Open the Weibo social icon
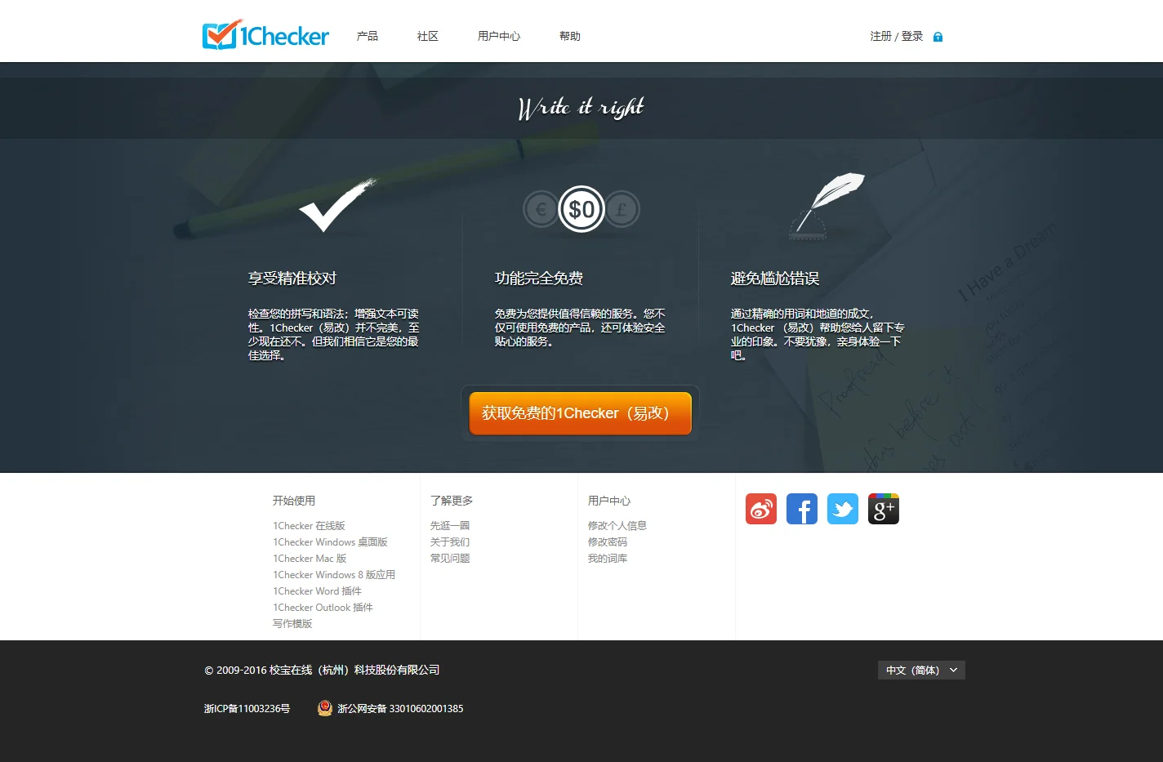The image size is (1163, 762). [x=761, y=509]
